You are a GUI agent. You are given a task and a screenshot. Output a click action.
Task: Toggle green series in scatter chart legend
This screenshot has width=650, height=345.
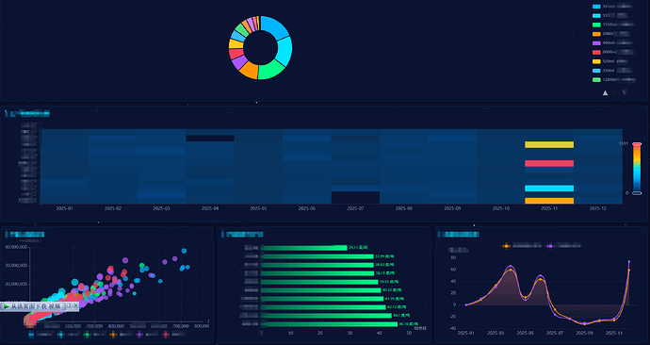94,335
